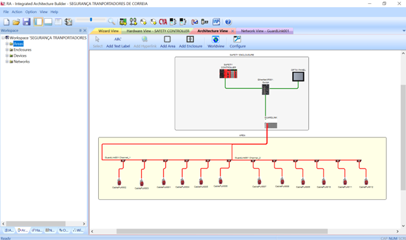Select the CablePull0001 device
The image size is (406, 240).
(x=164, y=182)
